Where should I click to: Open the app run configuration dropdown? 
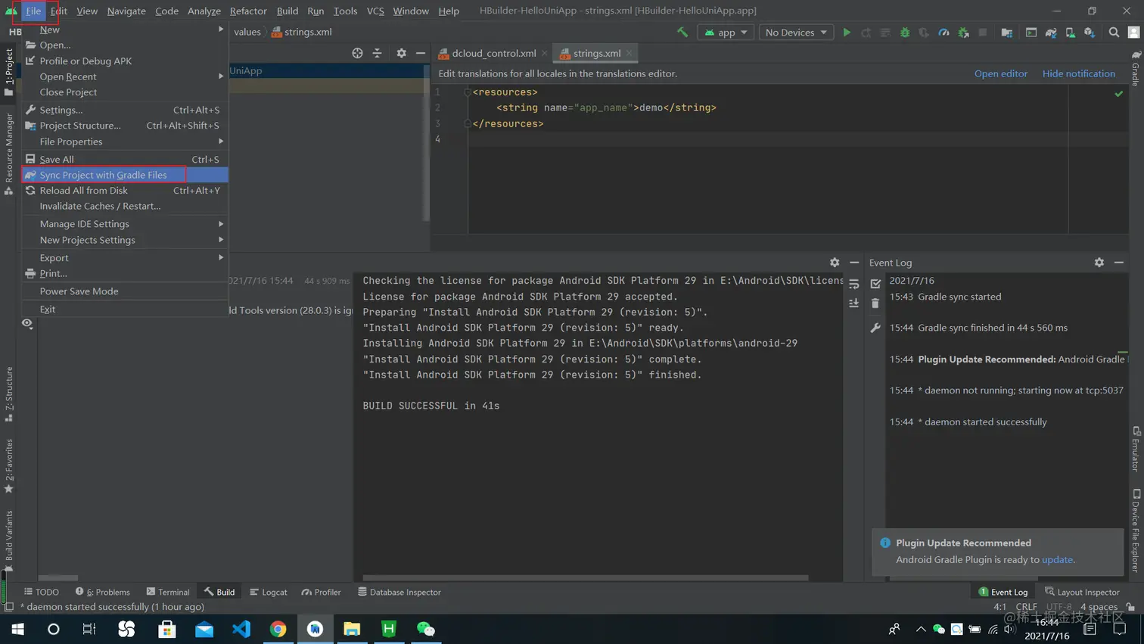click(x=726, y=33)
